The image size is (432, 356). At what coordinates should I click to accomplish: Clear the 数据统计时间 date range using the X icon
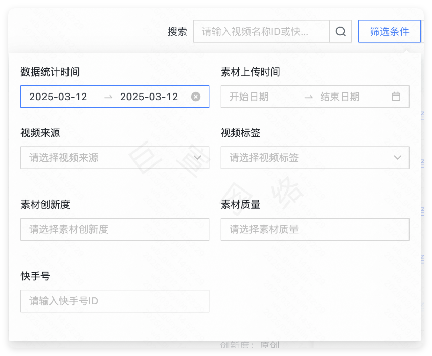[x=196, y=97]
